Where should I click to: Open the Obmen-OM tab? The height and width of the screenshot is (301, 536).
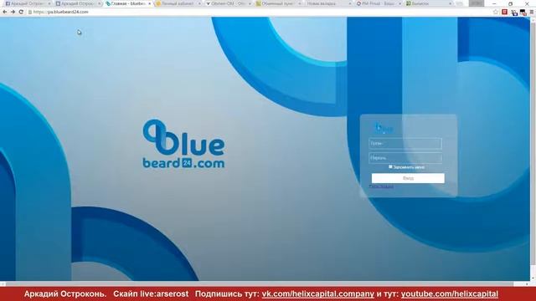(228, 3)
